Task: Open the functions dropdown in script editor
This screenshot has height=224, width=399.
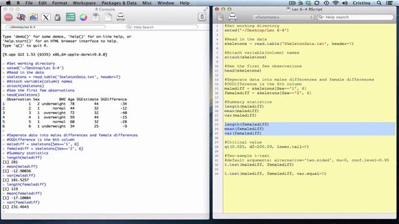Action: coord(283,17)
